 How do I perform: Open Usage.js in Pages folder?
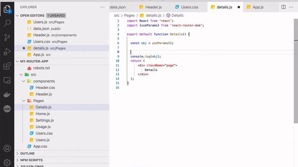coord(62,127)
